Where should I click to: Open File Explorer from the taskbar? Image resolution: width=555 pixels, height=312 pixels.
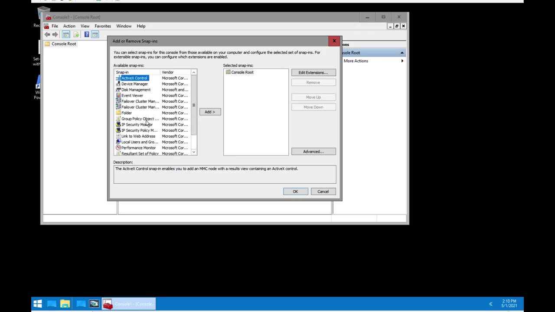pyautogui.click(x=65, y=304)
